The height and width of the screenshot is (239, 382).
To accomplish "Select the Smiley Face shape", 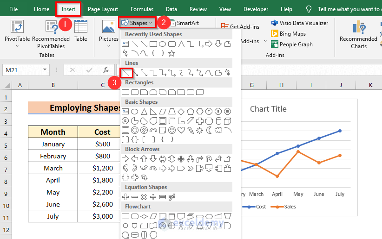I will (x=172, y=130).
